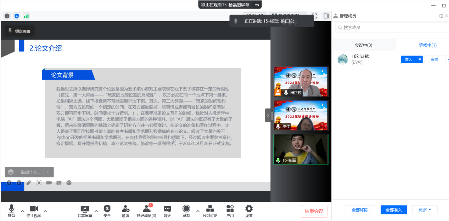This screenshot has width=449, height=221.
Task: Click the 全部准入 admit all button
Action: pos(393,210)
